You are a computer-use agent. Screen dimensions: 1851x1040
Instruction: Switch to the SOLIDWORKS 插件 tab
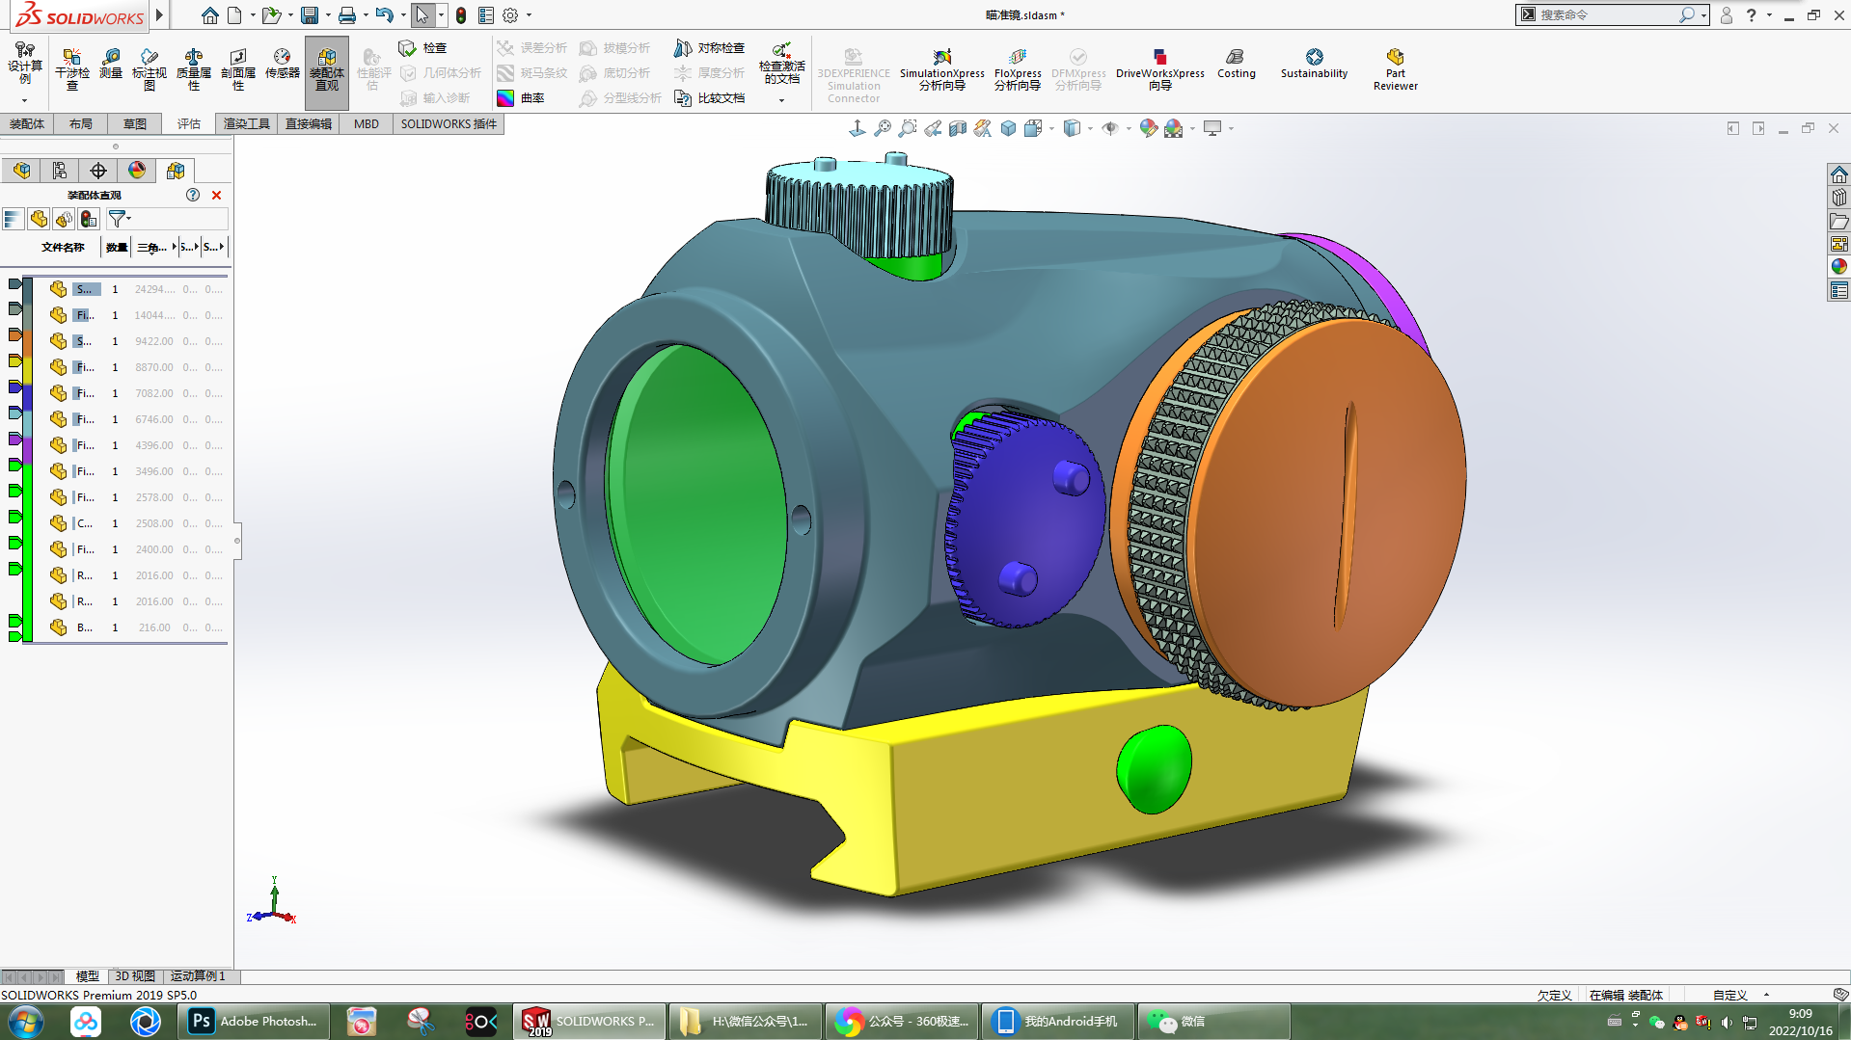[449, 123]
